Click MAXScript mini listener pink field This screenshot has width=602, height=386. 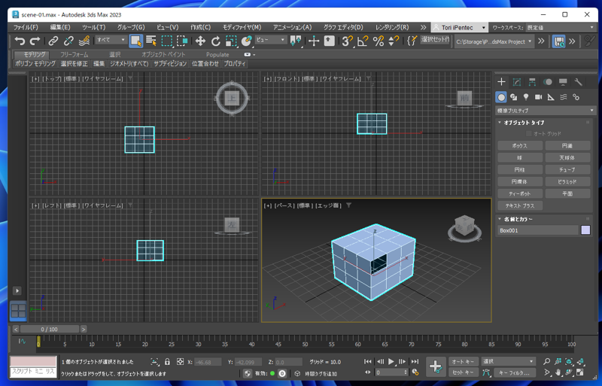pos(33,361)
